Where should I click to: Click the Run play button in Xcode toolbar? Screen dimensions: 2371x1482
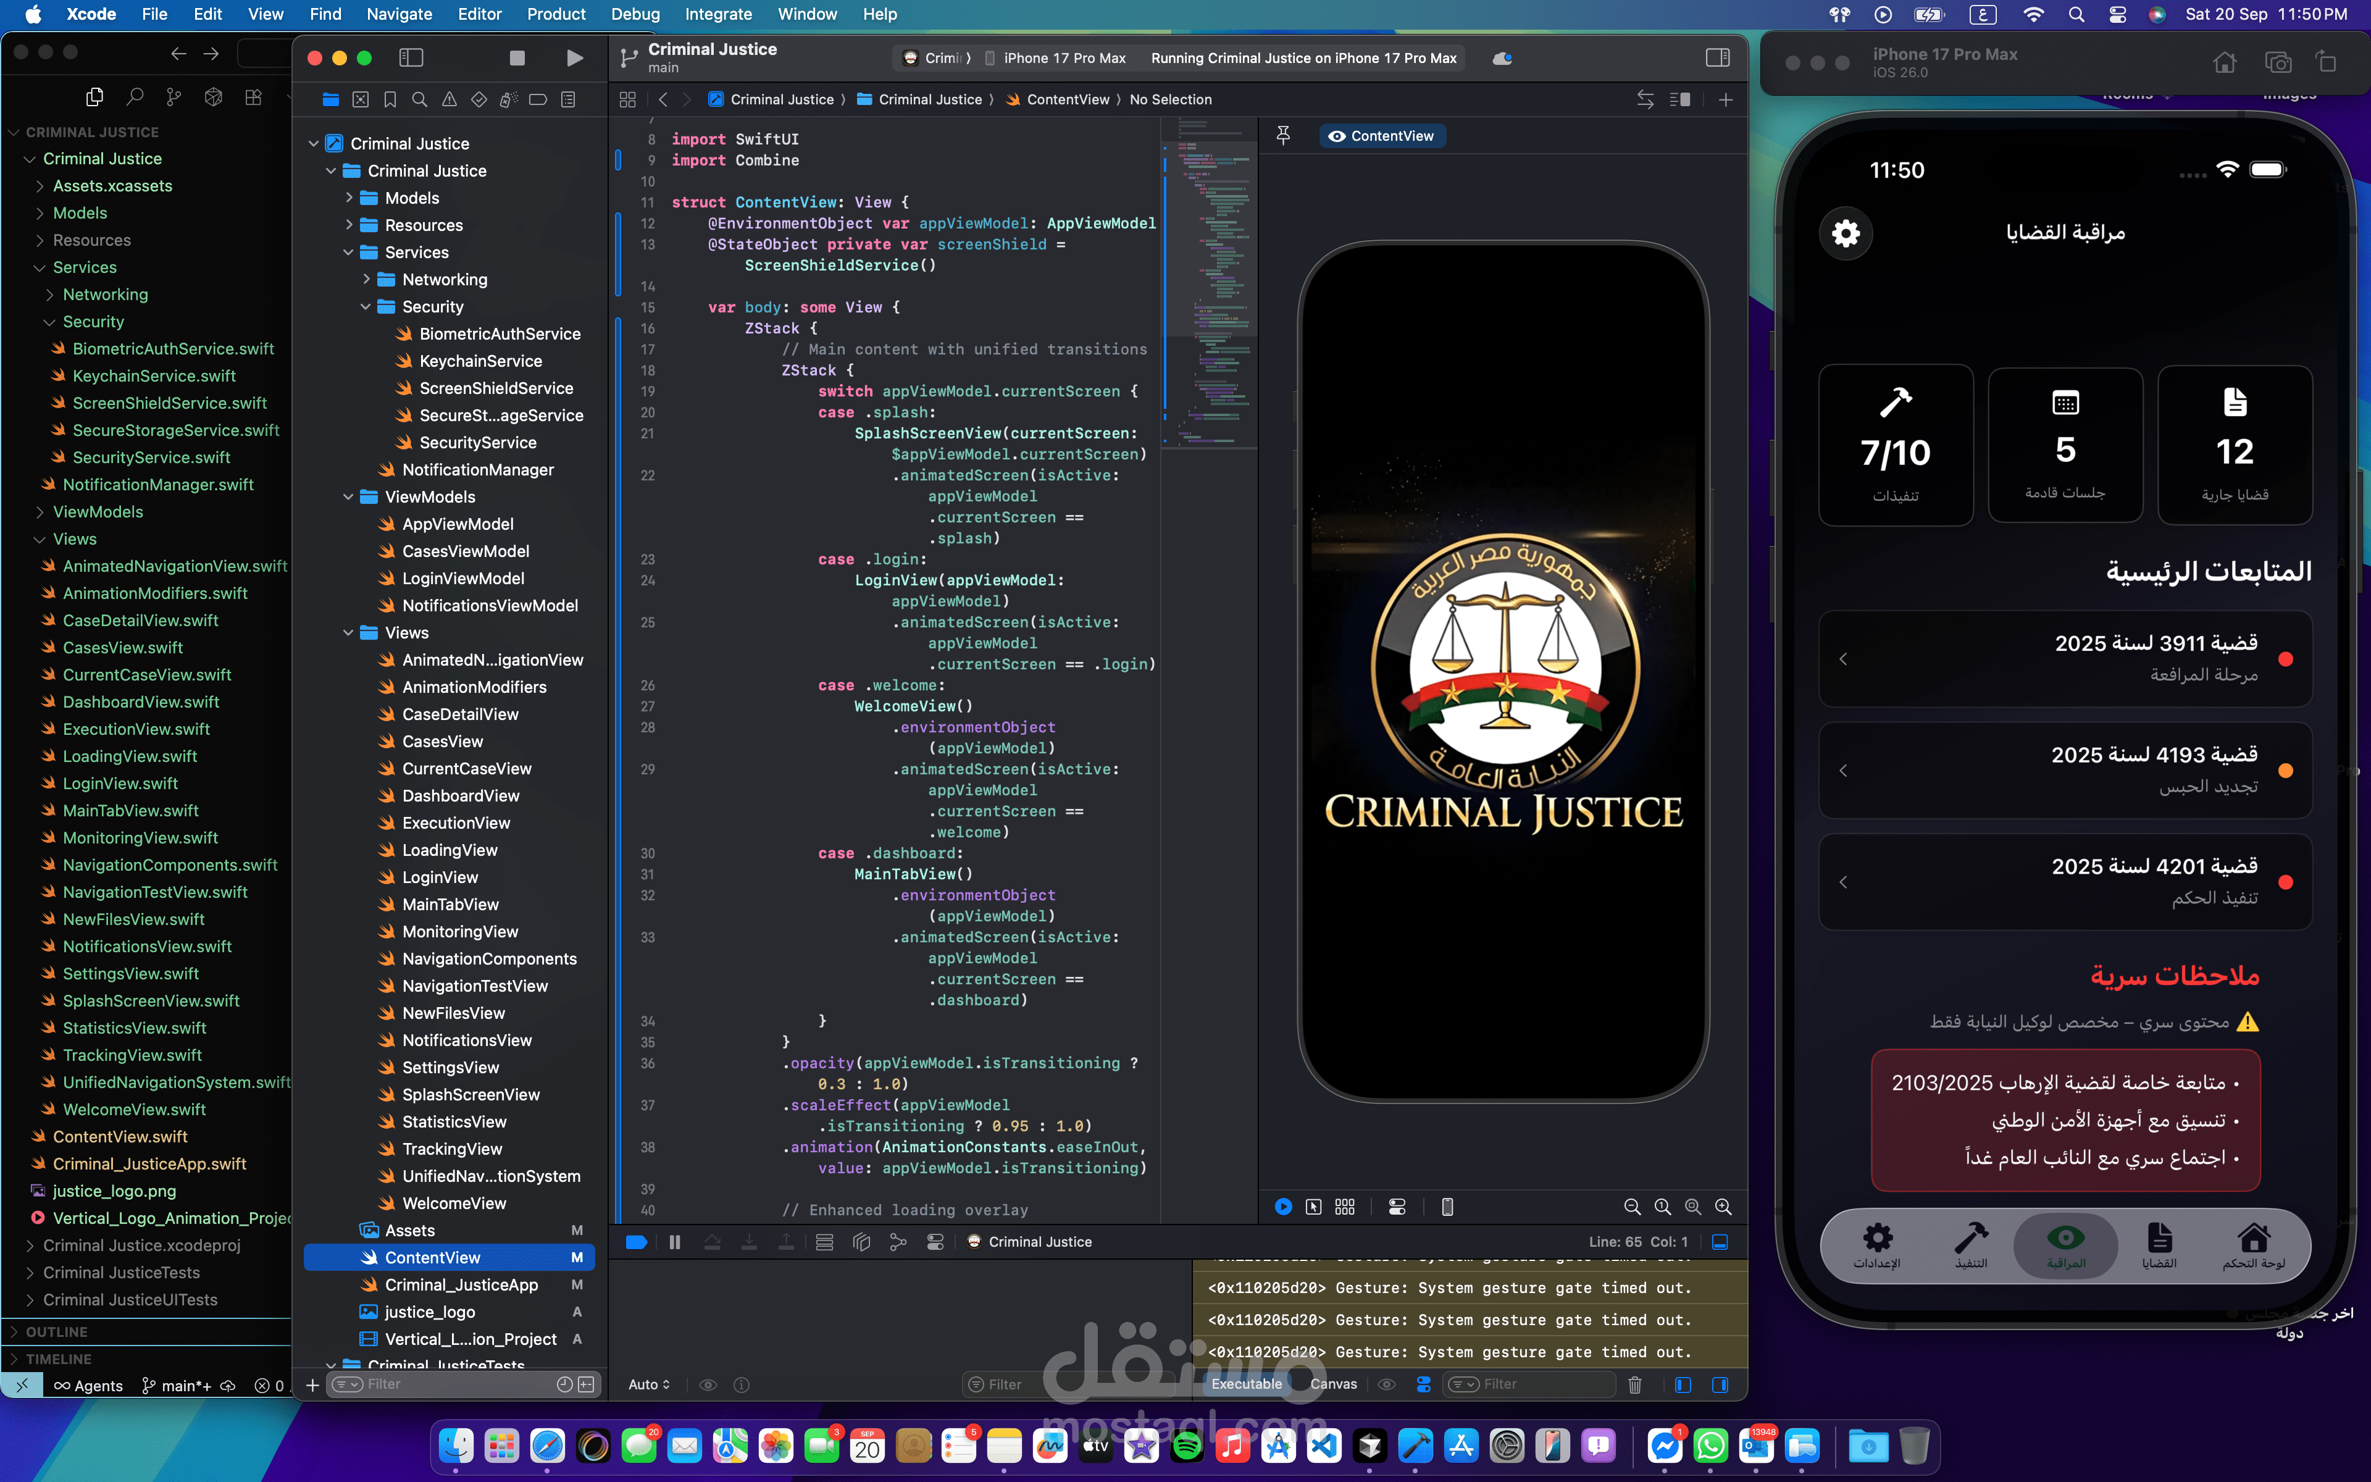(x=575, y=59)
